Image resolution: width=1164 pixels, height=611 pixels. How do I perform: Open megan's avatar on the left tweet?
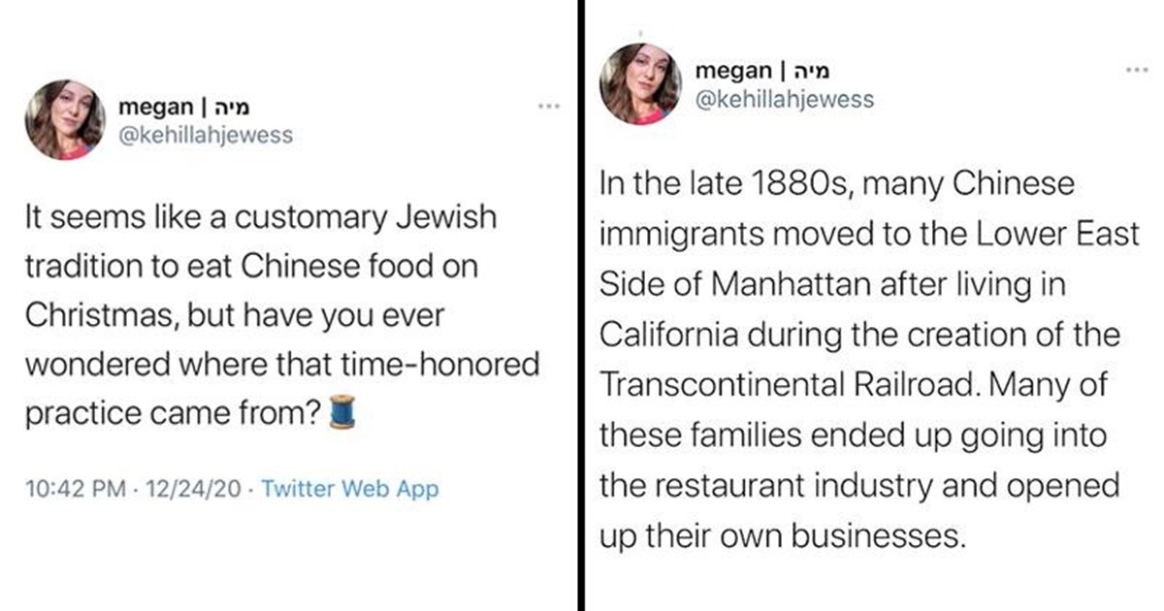coord(65,119)
